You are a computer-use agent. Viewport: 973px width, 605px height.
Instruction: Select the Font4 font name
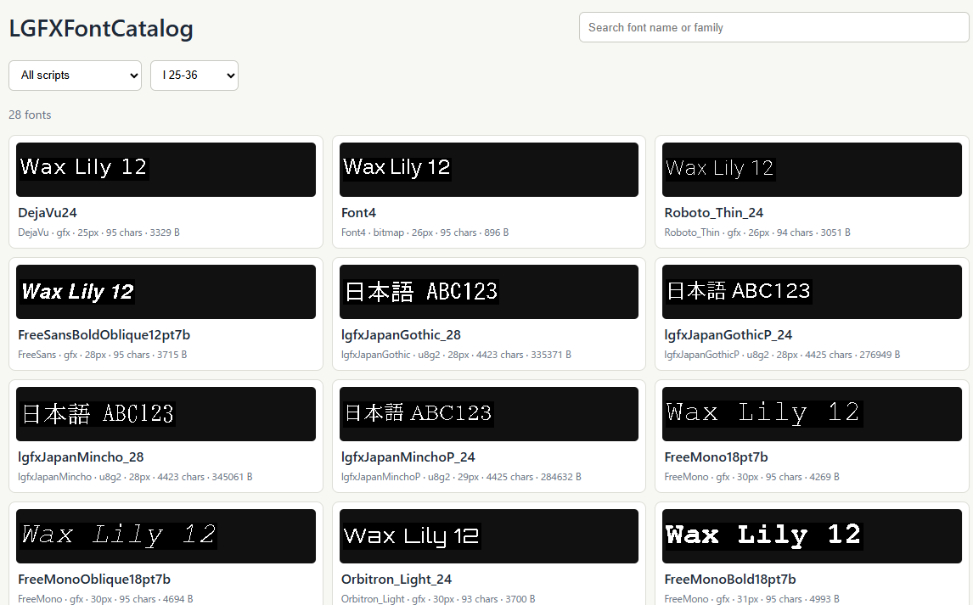(358, 213)
